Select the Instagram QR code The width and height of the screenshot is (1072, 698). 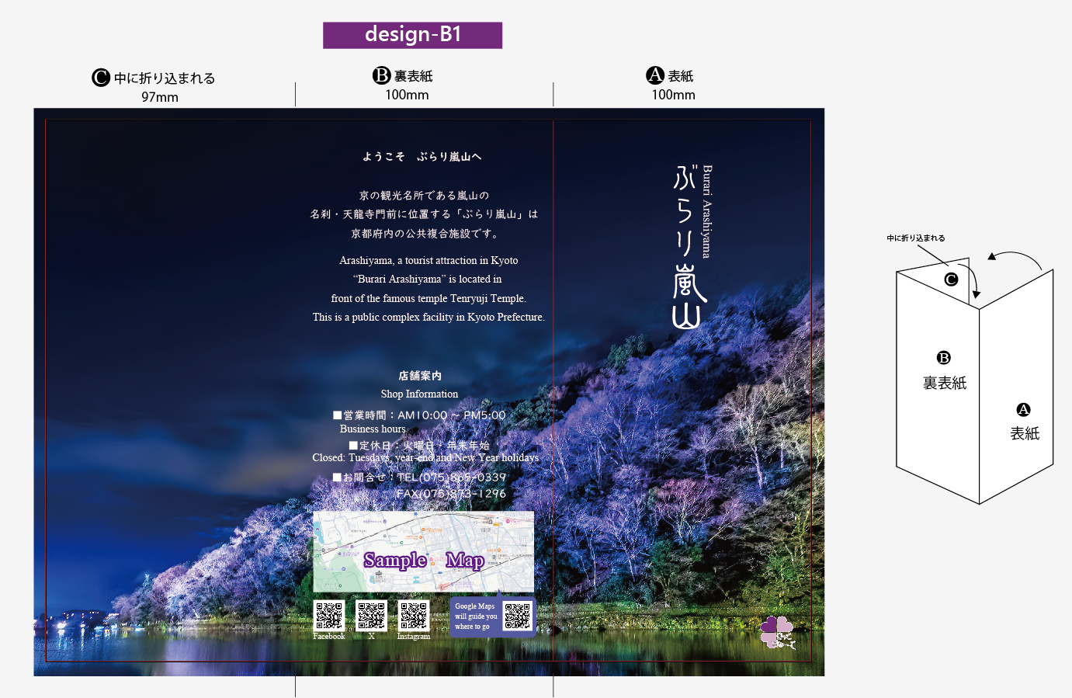point(414,616)
